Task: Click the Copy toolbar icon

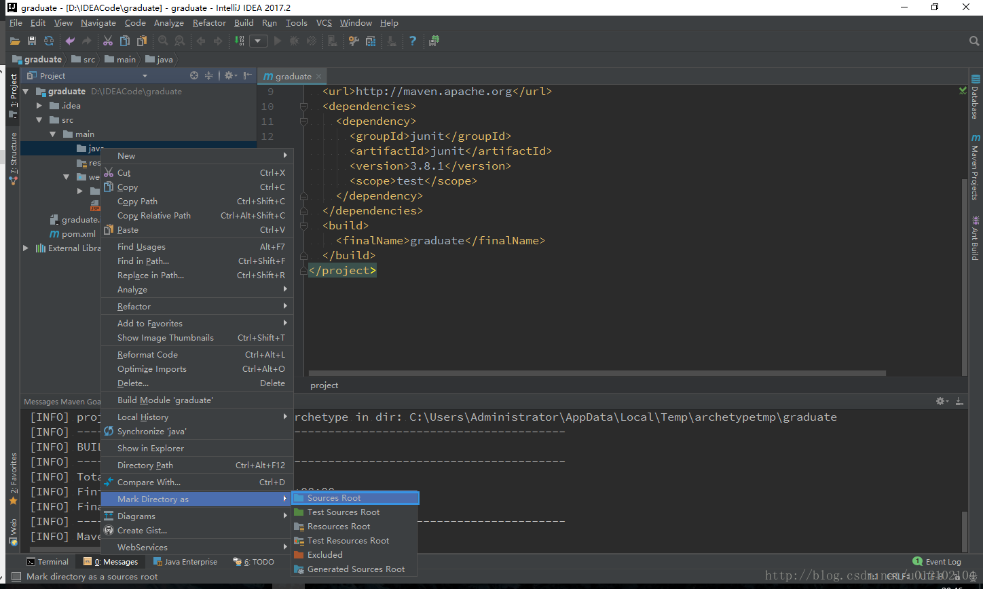Action: click(x=125, y=41)
